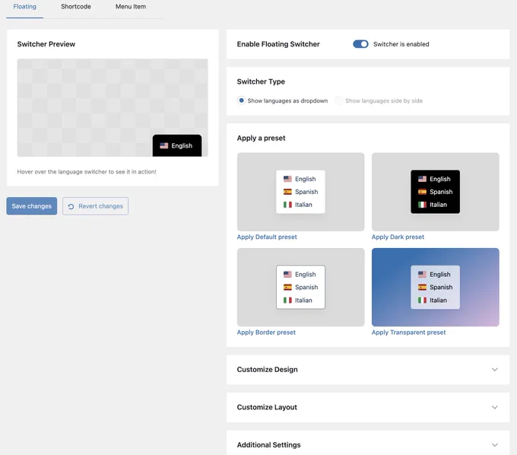Click Italy flag in Border preset
Screen dimensions: 517x455
click(287, 301)
